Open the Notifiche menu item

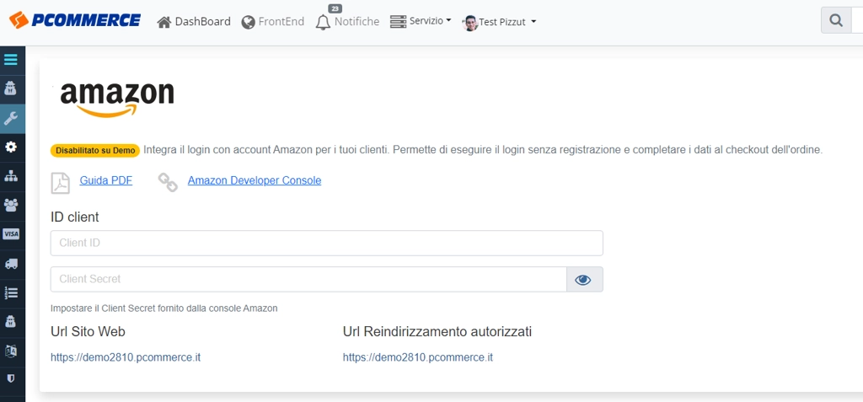356,21
